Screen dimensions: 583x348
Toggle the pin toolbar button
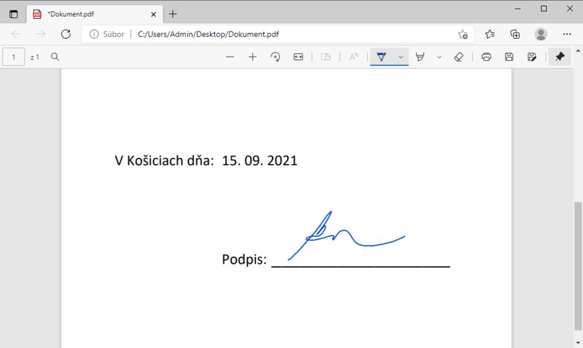pos(560,58)
